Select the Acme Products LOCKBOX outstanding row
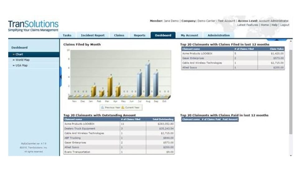This screenshot has height=172, width=305. [119, 124]
